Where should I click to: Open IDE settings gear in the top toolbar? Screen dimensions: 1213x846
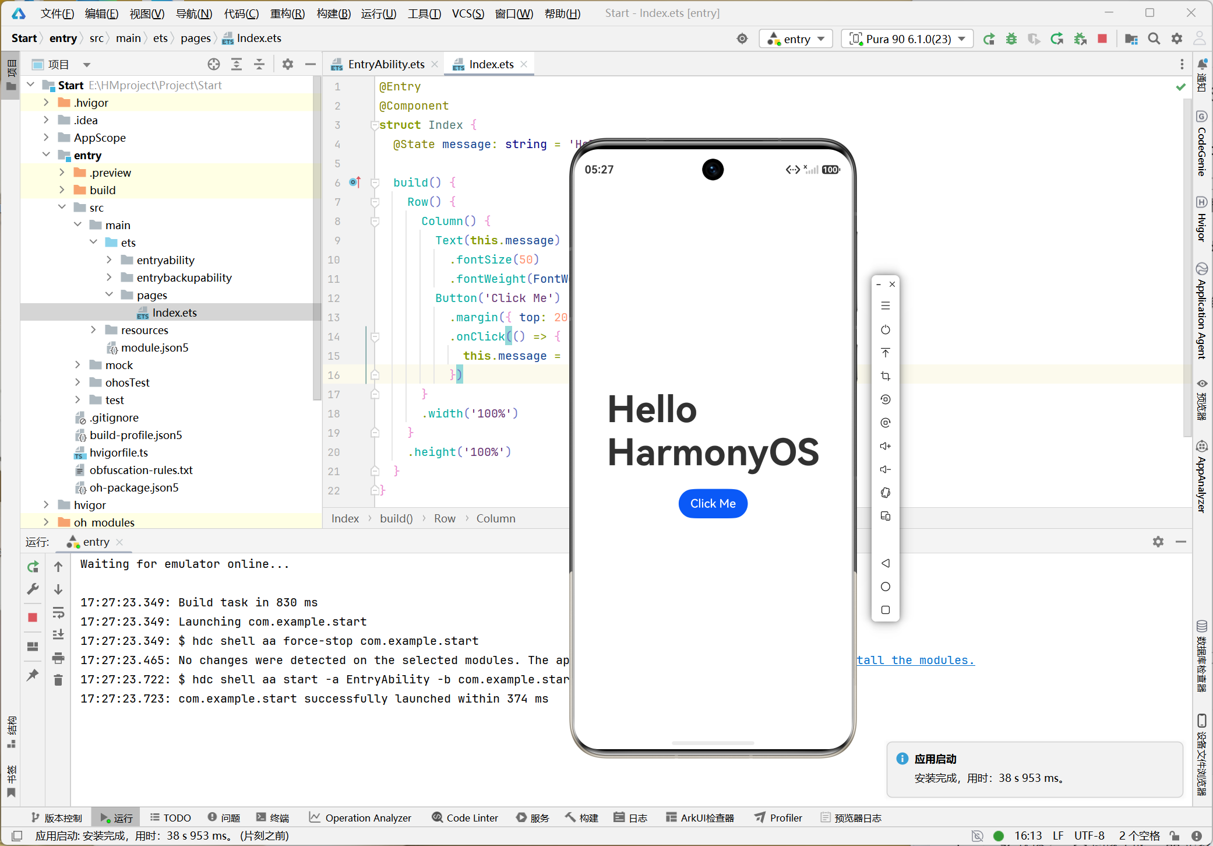point(1177,39)
